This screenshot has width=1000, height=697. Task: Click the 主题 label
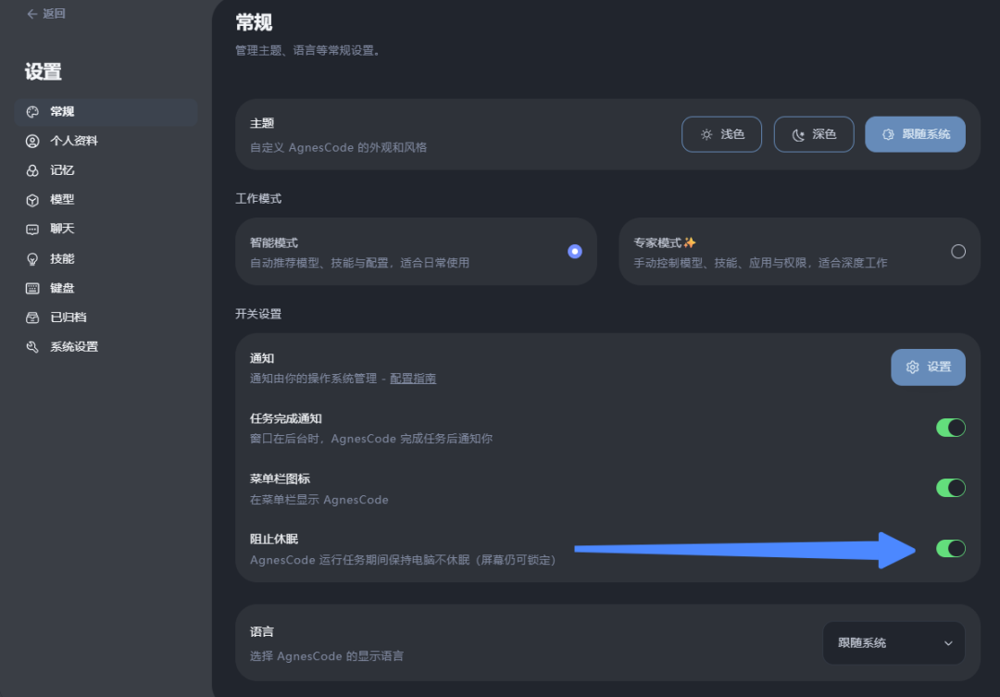(261, 123)
